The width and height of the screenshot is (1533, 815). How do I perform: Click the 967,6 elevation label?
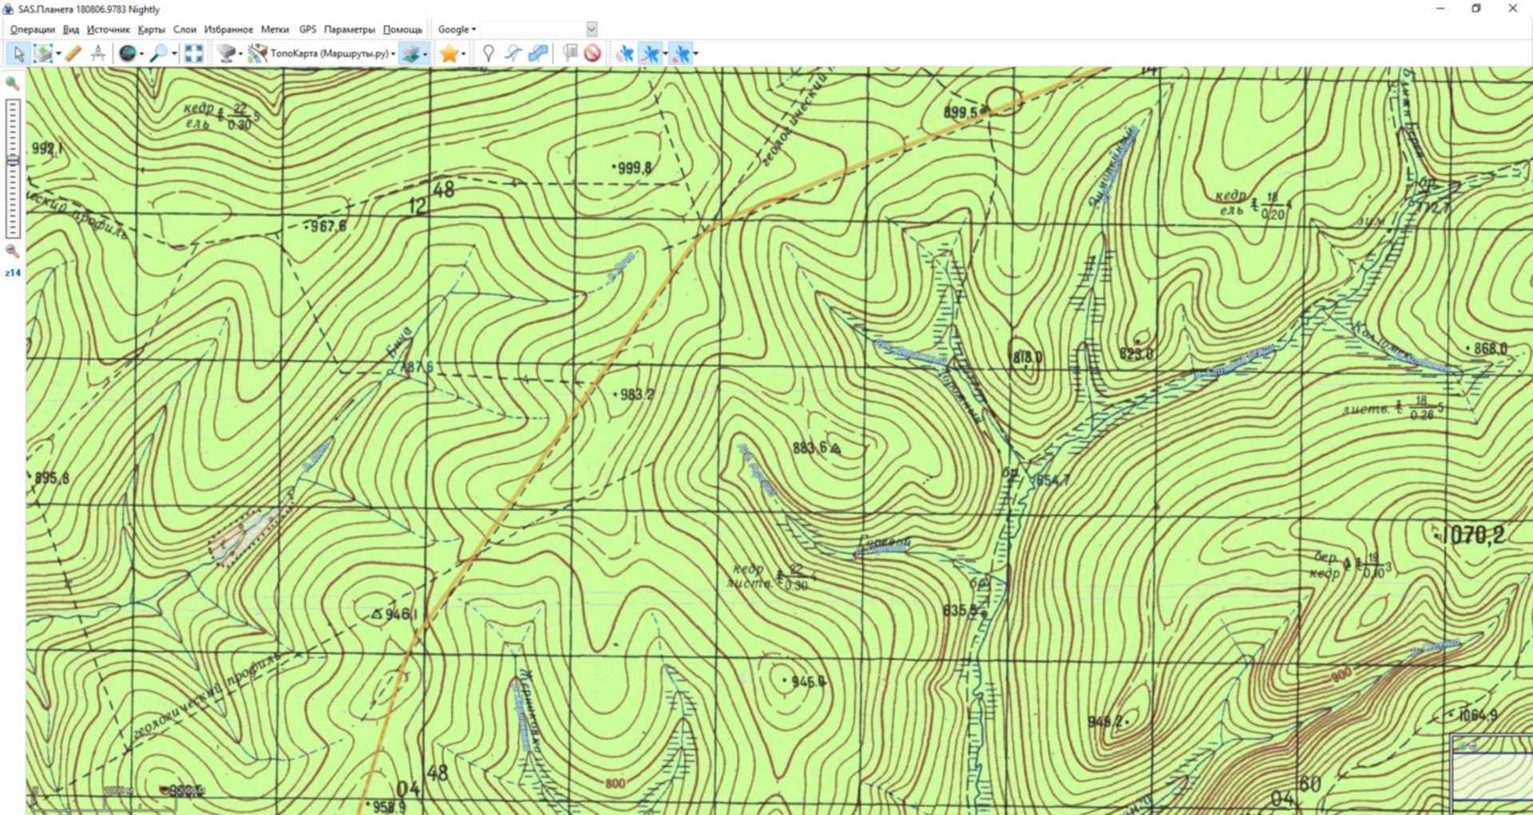(328, 227)
